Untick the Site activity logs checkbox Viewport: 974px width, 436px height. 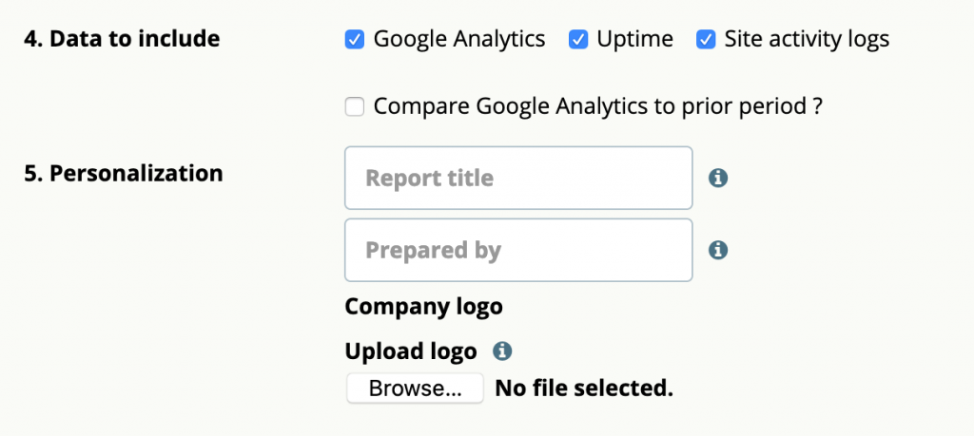[706, 40]
